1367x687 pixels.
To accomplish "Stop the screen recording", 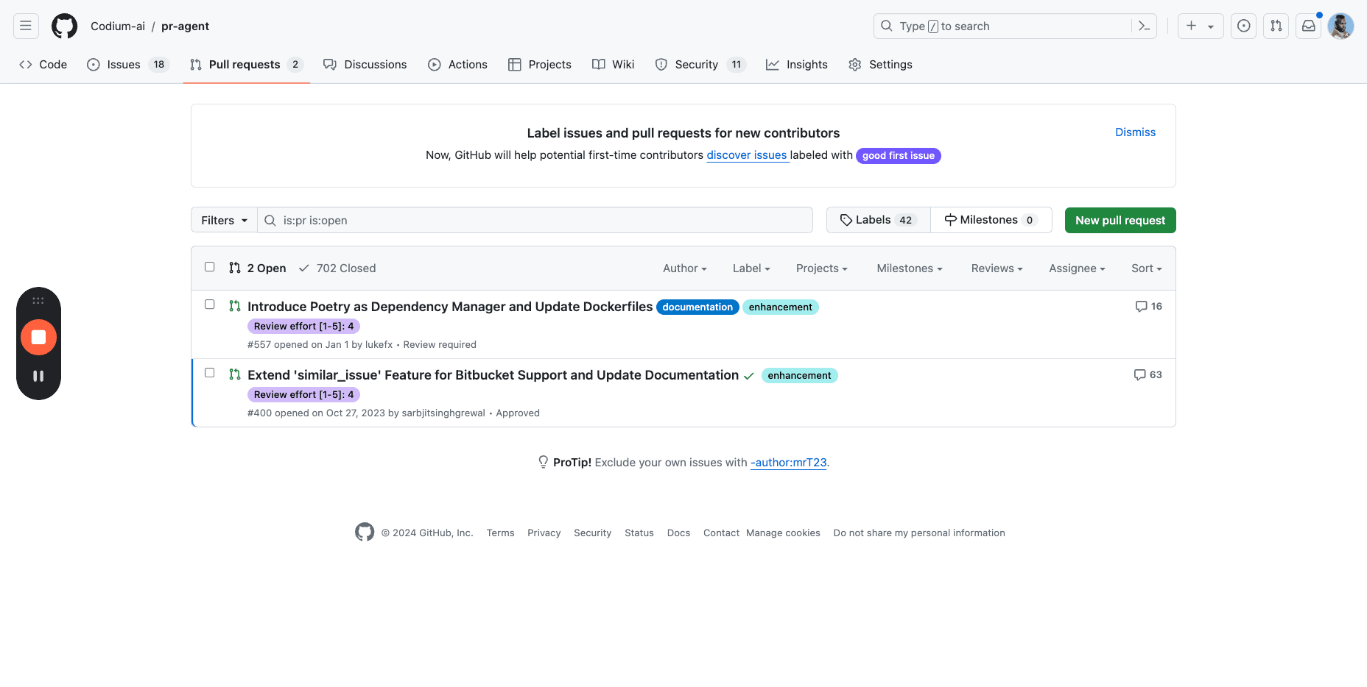I will pos(38,338).
